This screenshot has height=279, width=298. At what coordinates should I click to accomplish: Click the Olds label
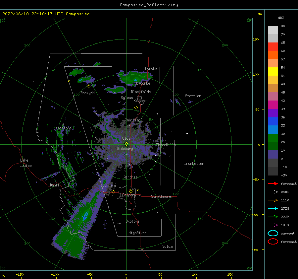tap(126, 138)
